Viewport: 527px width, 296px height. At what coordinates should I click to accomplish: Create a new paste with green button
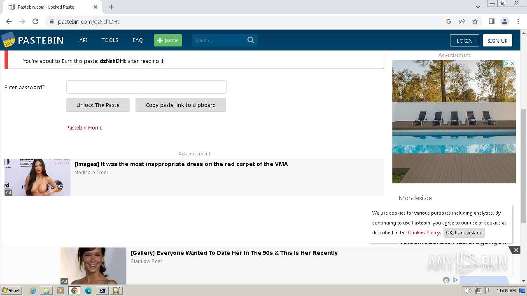coord(168,40)
